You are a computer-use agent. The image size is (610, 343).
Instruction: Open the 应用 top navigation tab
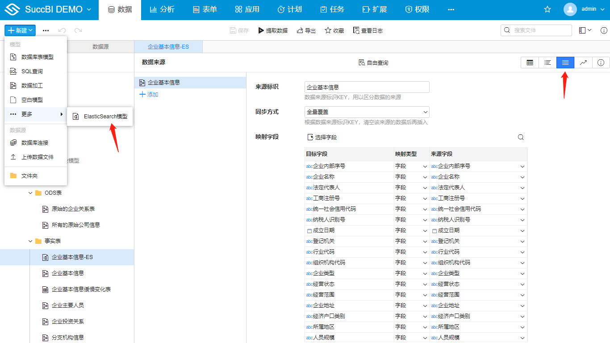pyautogui.click(x=247, y=9)
